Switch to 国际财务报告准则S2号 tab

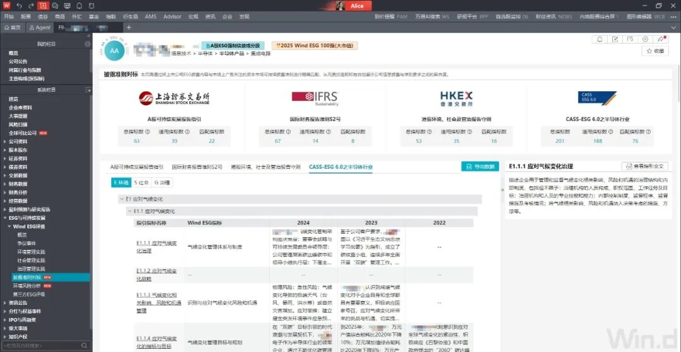(x=197, y=166)
